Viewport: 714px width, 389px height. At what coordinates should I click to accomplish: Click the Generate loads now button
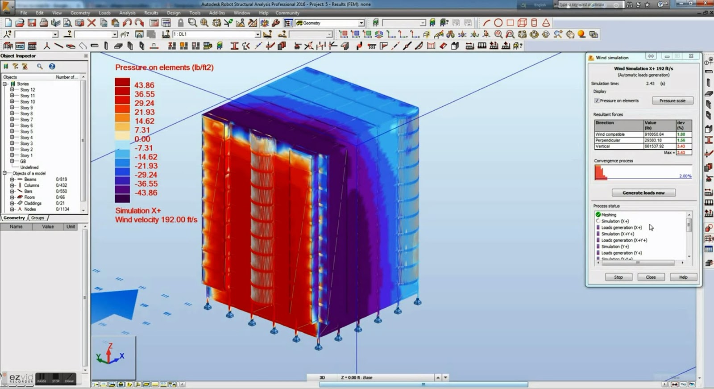(643, 193)
